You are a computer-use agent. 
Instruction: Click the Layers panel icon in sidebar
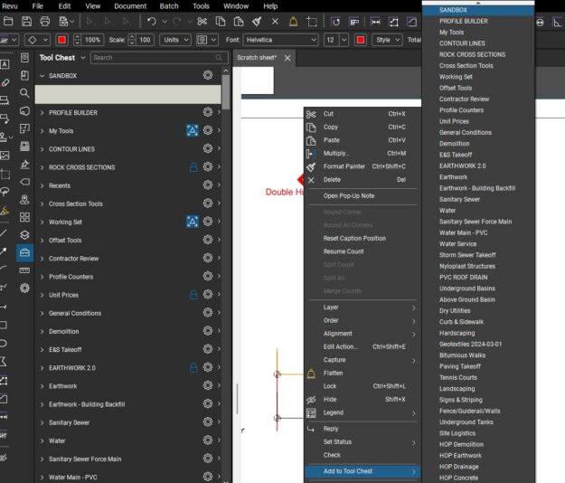click(x=24, y=235)
